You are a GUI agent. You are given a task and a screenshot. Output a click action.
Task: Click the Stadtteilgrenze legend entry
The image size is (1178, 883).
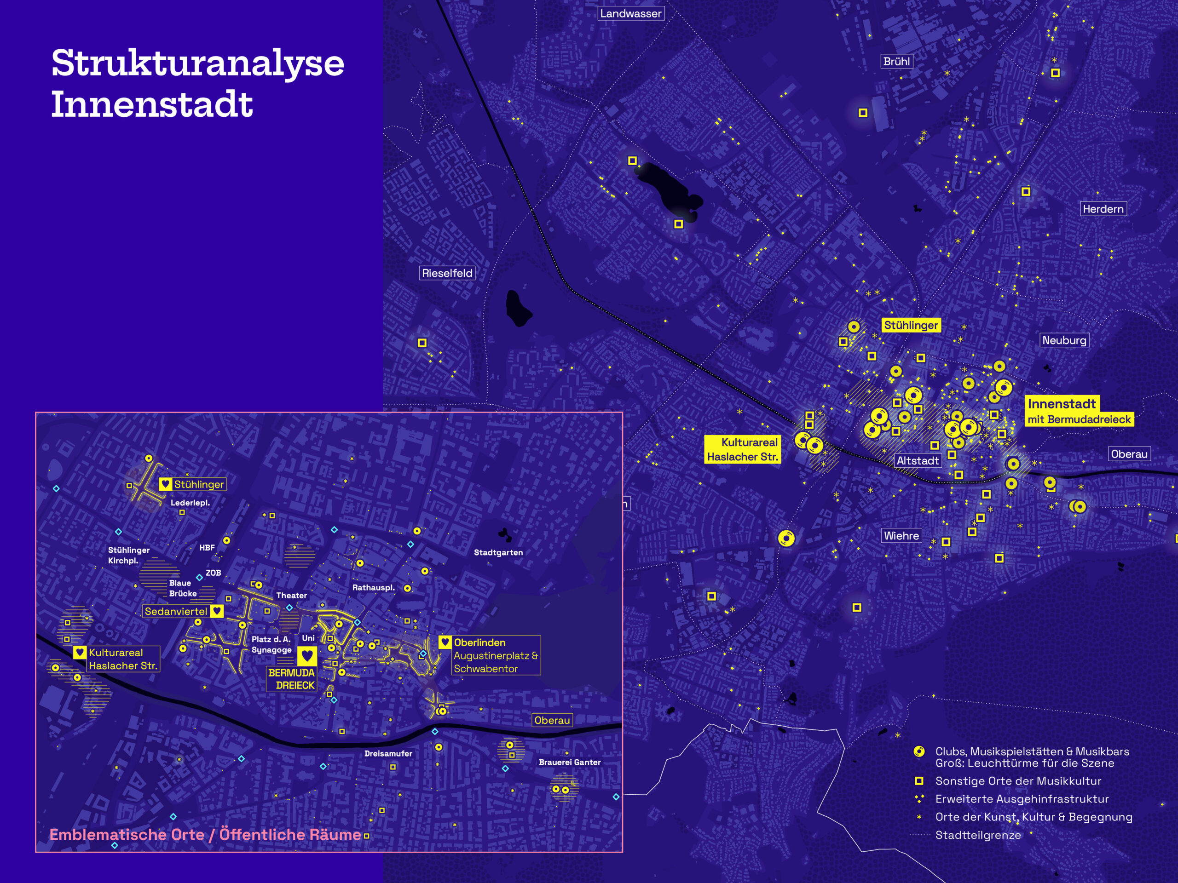click(x=978, y=835)
